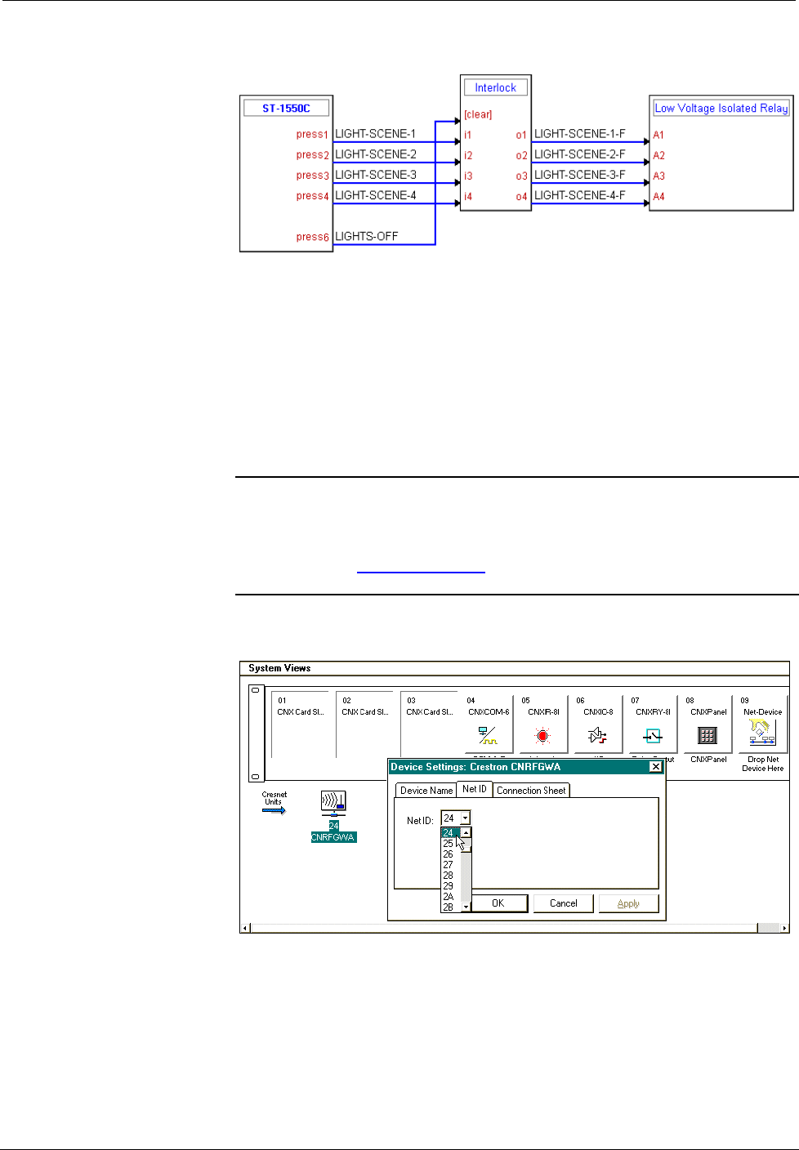This screenshot has height=1150, width=799.
Task: Select the CNXRY-8I relay card icon
Action: (653, 736)
